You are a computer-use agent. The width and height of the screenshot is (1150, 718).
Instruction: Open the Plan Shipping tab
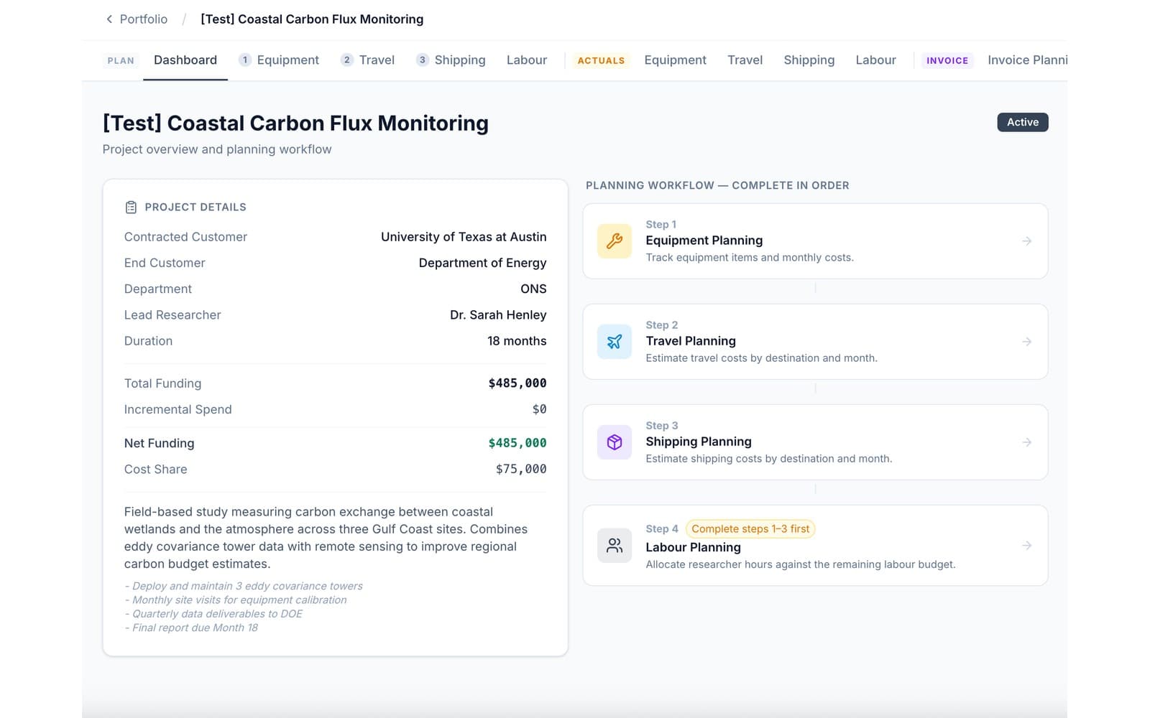pos(451,60)
